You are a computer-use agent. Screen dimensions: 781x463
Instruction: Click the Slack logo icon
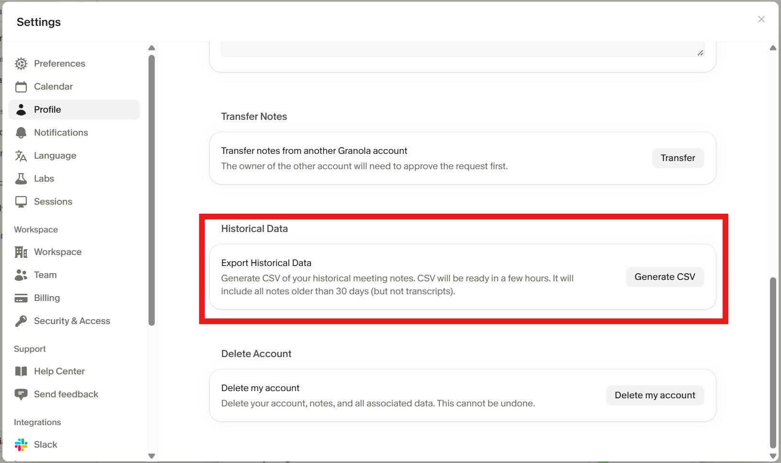pos(21,445)
